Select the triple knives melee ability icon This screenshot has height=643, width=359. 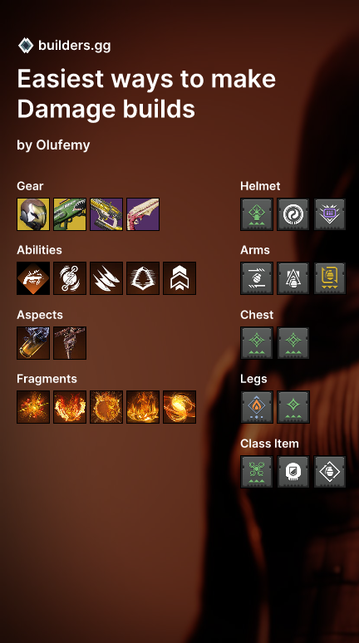click(106, 278)
